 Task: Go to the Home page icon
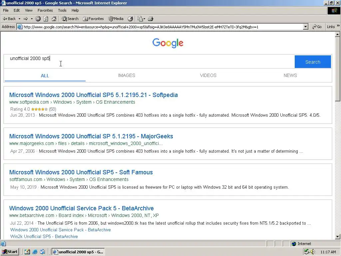pos(54,19)
